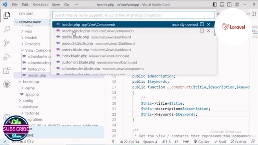The width and height of the screenshot is (258, 145).
Task: Remove header.php from recently opened
Action: [x=208, y=24]
